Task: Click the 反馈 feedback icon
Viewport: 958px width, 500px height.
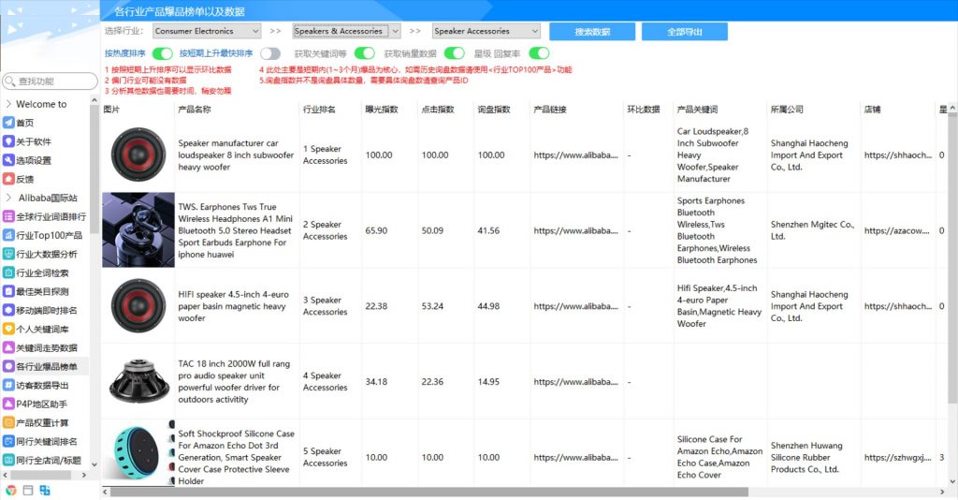Action: [8, 179]
